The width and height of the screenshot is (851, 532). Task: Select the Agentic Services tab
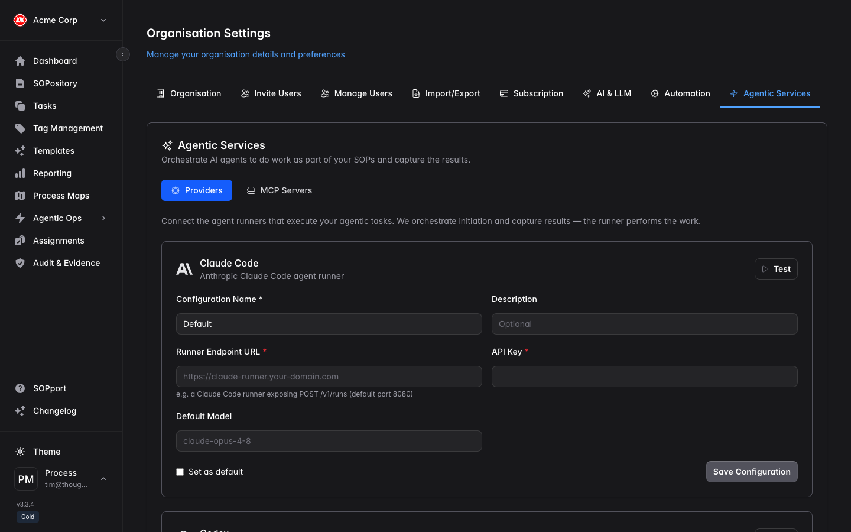(770, 93)
